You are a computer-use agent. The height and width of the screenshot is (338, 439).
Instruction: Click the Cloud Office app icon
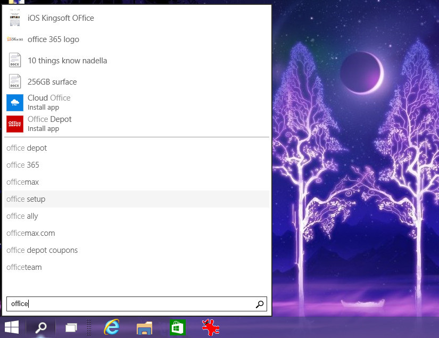click(x=15, y=102)
